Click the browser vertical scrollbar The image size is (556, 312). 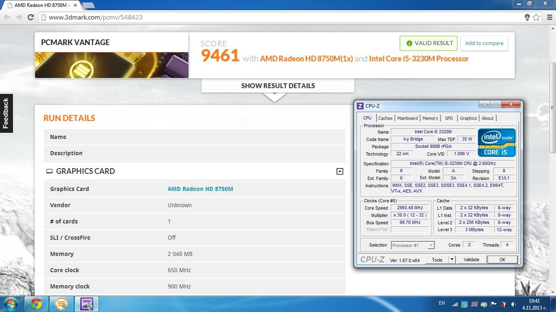(x=552, y=108)
